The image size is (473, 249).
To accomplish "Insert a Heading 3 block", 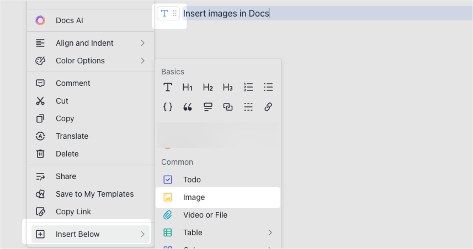I will point(228,88).
